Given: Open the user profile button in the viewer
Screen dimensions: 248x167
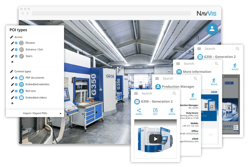Looking at the screenshot, I should coord(212,29).
